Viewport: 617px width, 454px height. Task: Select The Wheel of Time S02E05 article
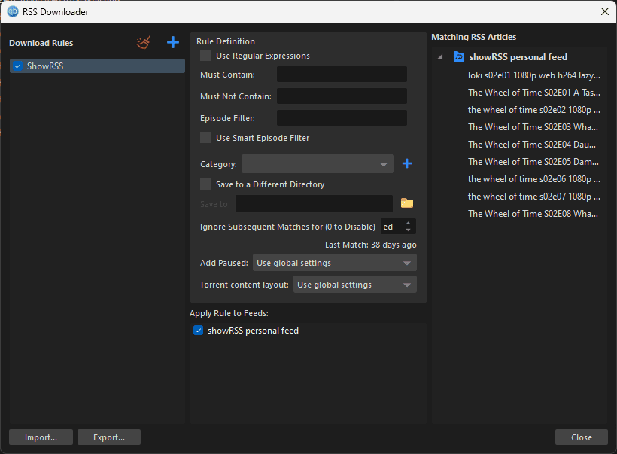point(533,161)
